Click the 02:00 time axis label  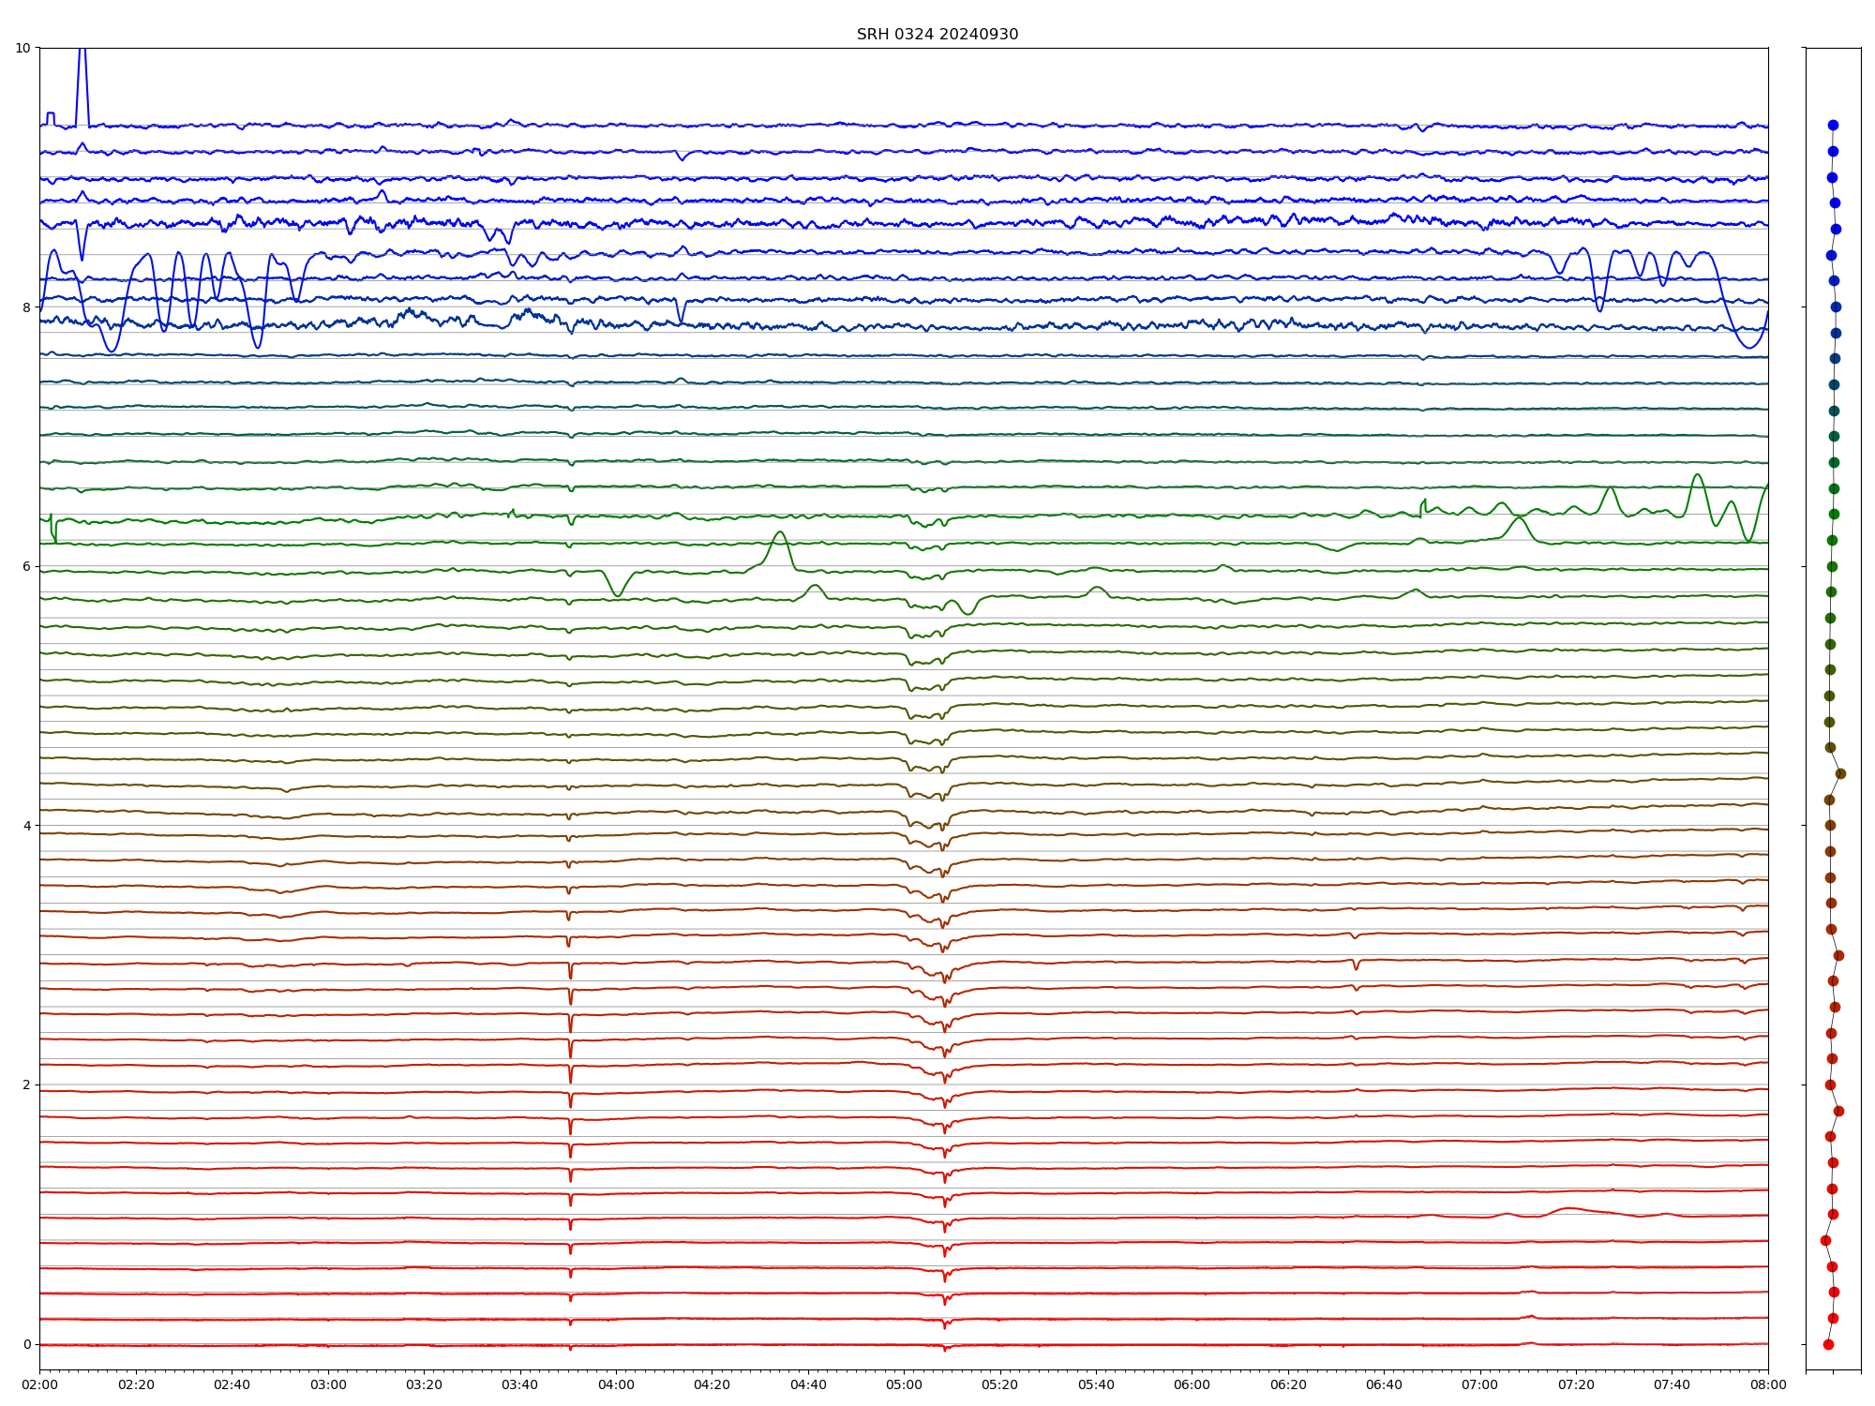39,1384
